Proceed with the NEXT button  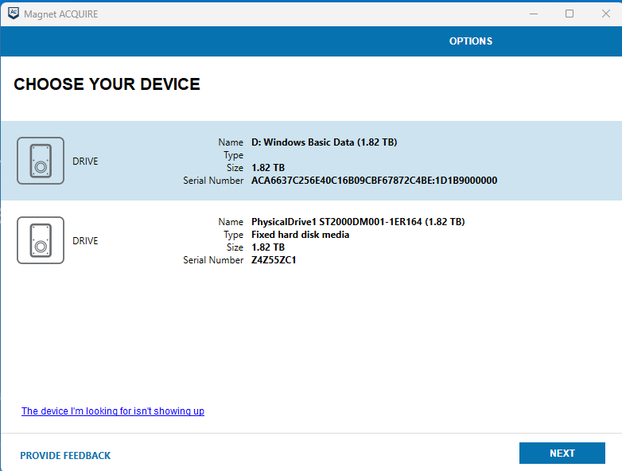pos(562,453)
